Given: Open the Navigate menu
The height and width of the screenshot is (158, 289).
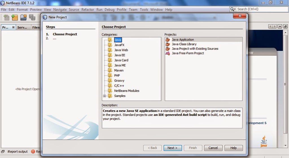Looking at the screenshot, I should pyautogui.click(x=60, y=9).
